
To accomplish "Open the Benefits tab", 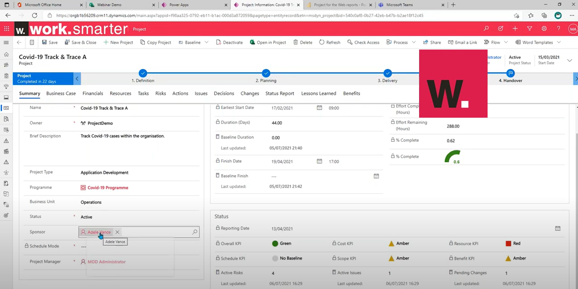I will [352, 93].
